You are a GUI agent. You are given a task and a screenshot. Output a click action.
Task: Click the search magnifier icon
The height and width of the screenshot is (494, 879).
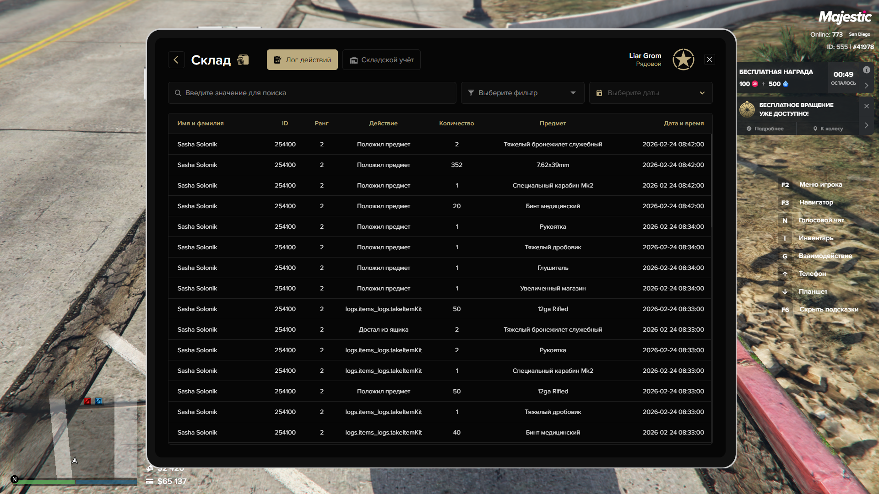178,93
